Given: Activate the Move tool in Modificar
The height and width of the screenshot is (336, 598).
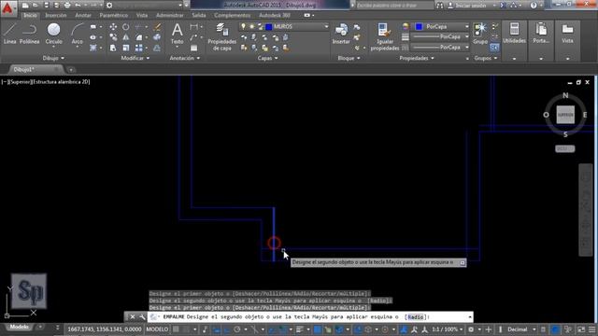Looking at the screenshot, I should 113,27.
